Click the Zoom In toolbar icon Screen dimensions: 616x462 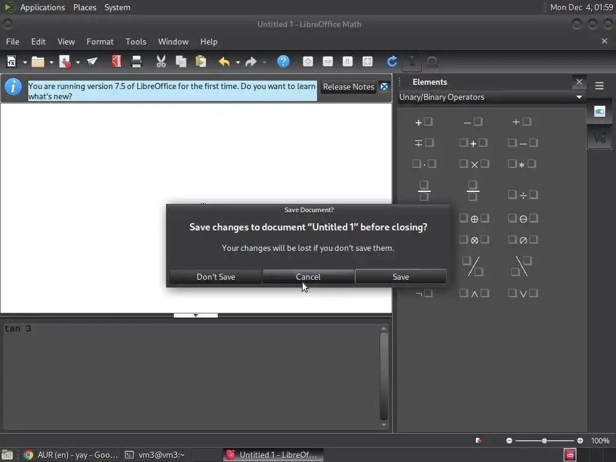(308, 61)
